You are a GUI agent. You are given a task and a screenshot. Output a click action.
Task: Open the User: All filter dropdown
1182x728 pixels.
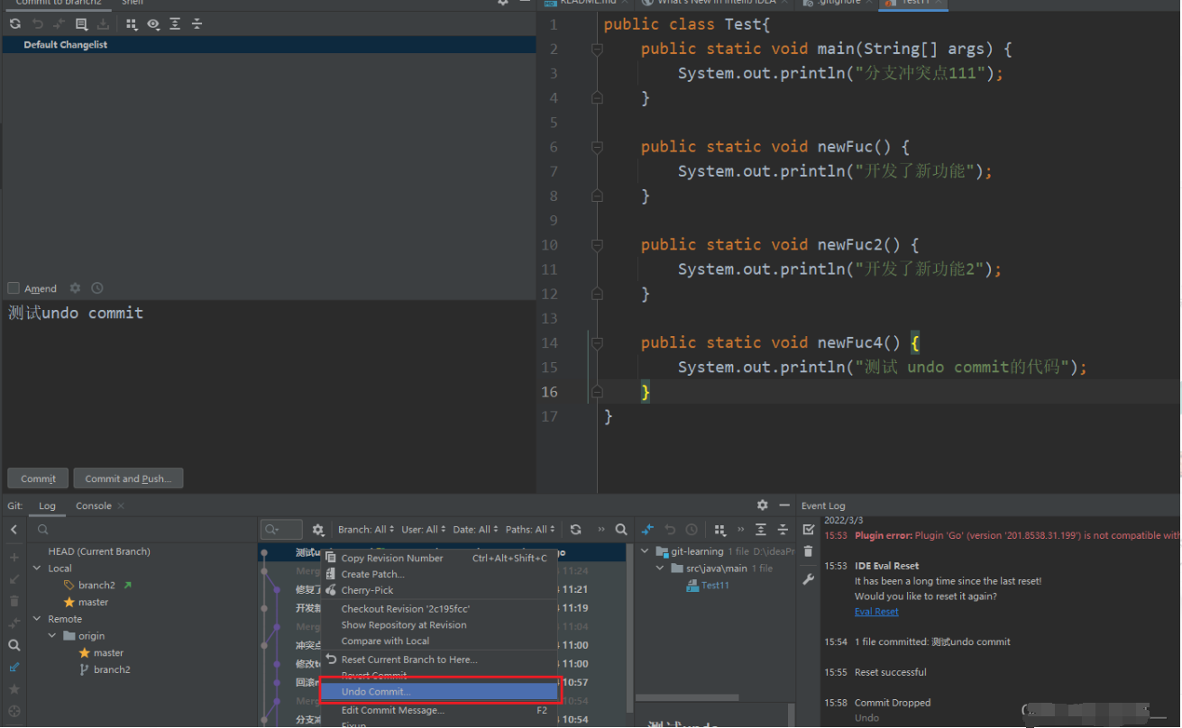tap(423, 530)
